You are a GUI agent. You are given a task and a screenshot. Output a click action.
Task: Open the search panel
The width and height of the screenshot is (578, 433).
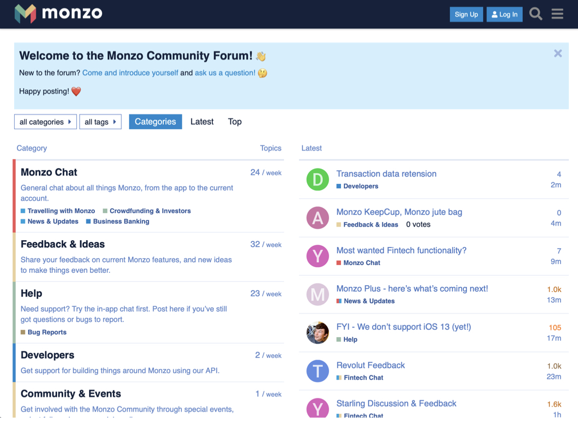(x=535, y=14)
